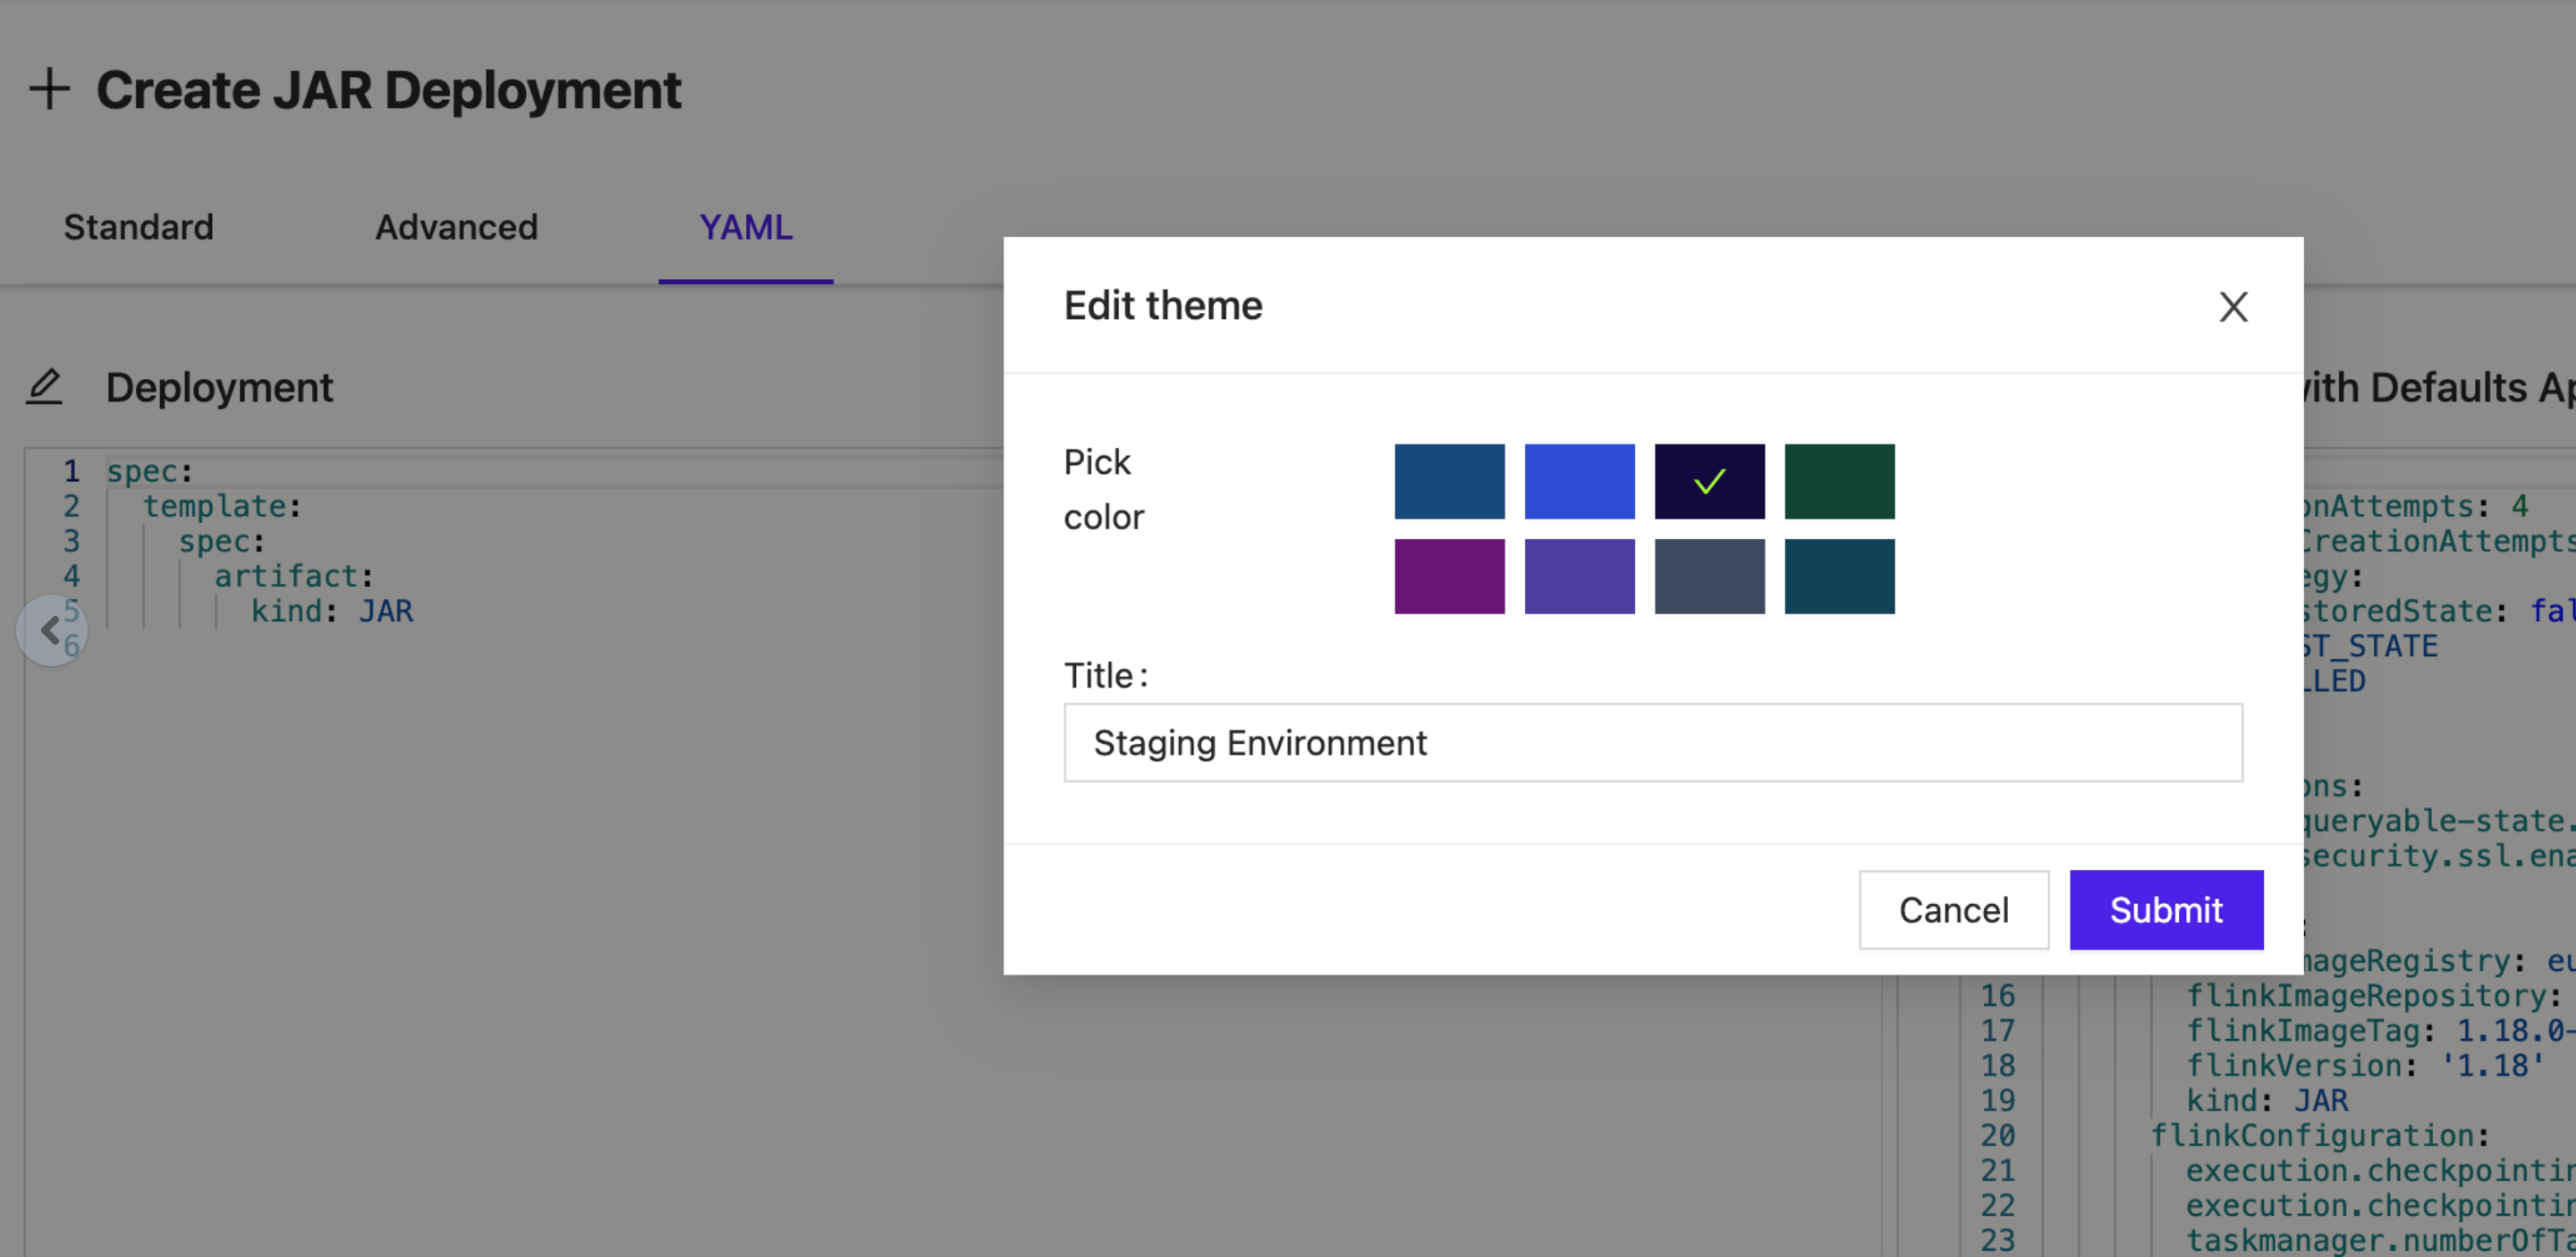Submit the theme changes

[x=2166, y=909]
